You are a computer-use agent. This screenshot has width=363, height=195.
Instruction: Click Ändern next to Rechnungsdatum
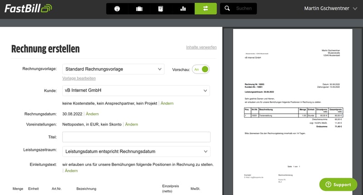(x=92, y=114)
